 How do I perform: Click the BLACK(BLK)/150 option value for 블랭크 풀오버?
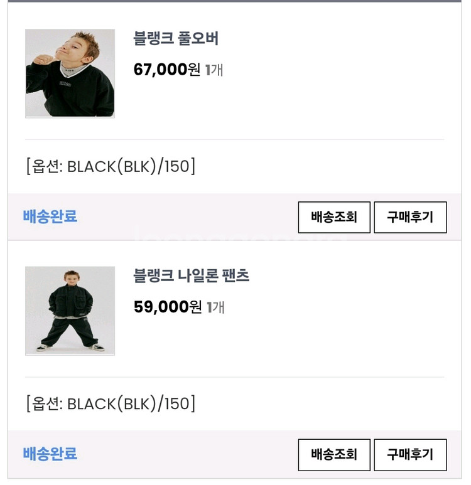[129, 167]
